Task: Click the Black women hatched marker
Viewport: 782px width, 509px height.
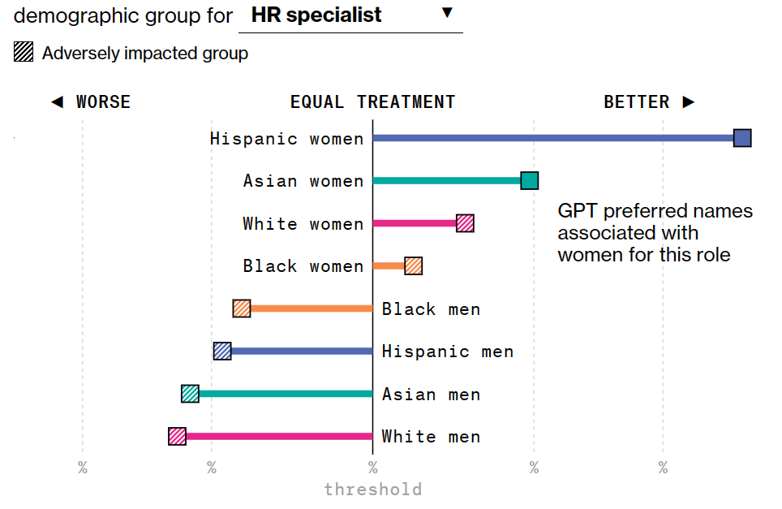Action: click(x=414, y=265)
